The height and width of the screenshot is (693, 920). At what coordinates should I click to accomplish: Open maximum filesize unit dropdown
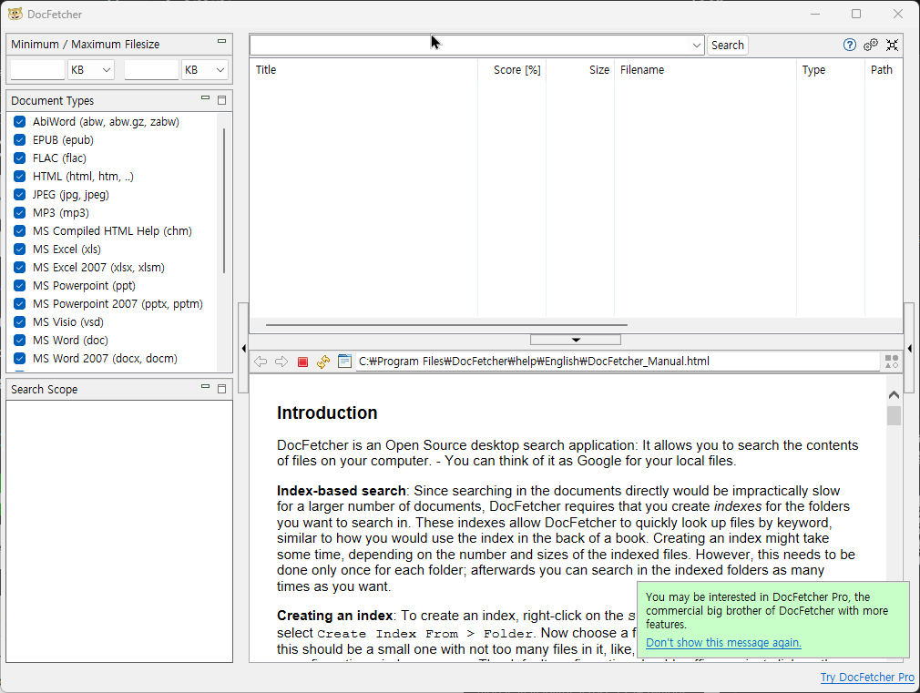(x=204, y=70)
